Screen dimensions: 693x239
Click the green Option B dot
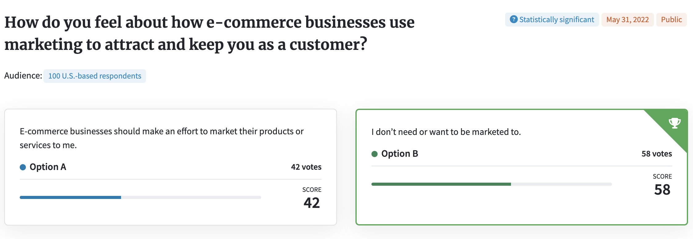tap(375, 154)
